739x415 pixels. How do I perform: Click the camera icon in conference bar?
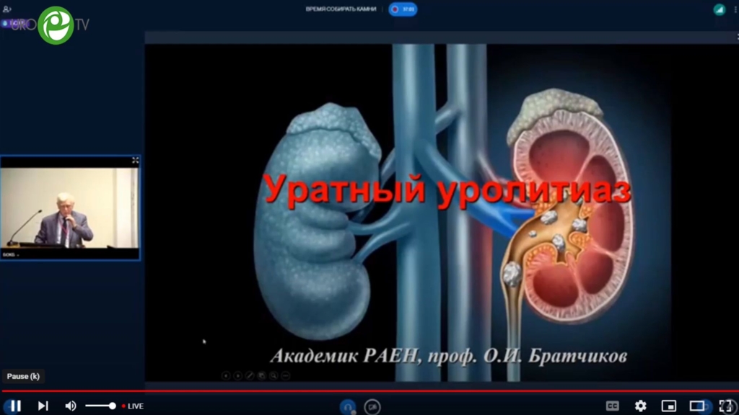tap(372, 406)
